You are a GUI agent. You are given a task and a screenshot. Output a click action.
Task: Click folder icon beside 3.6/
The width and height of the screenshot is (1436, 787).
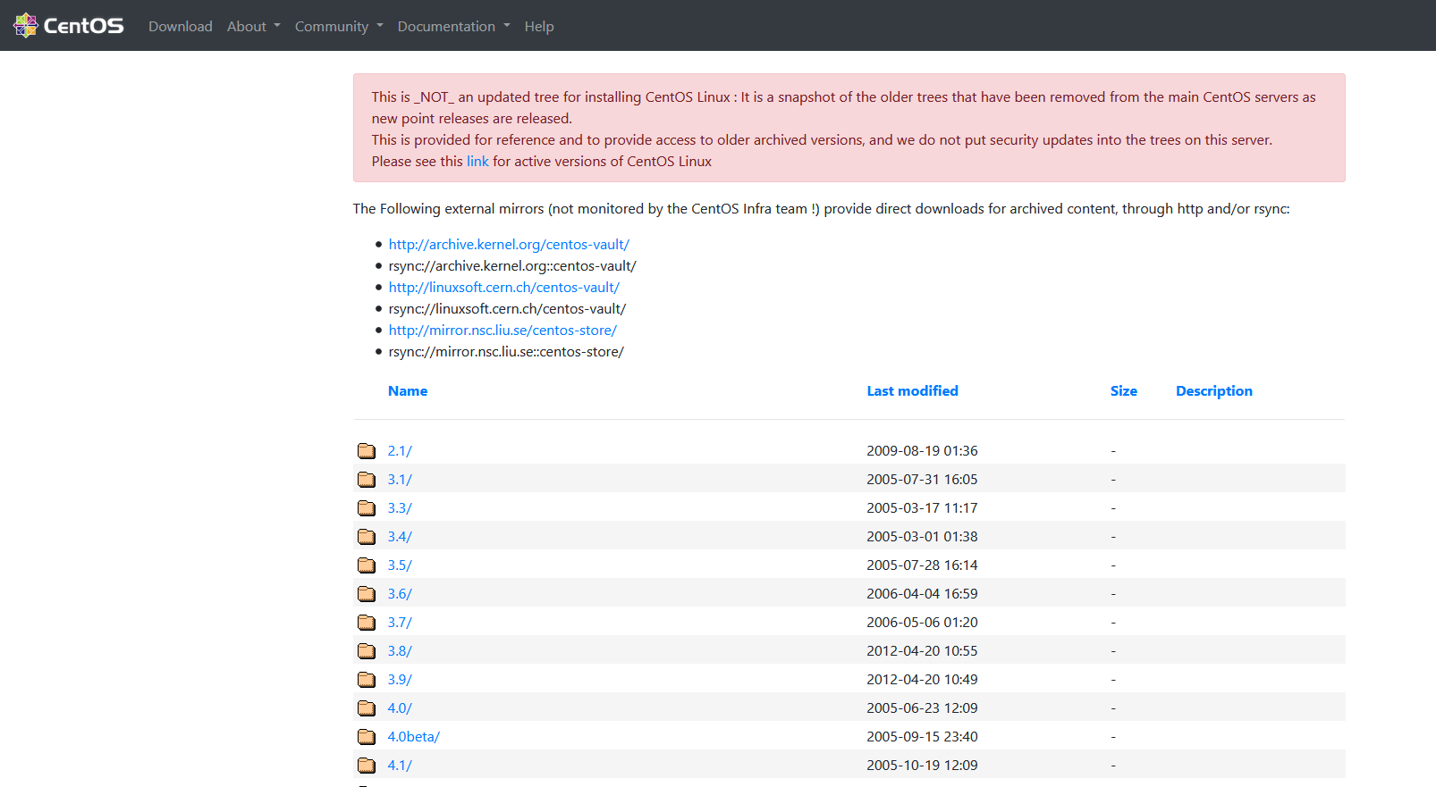(367, 593)
